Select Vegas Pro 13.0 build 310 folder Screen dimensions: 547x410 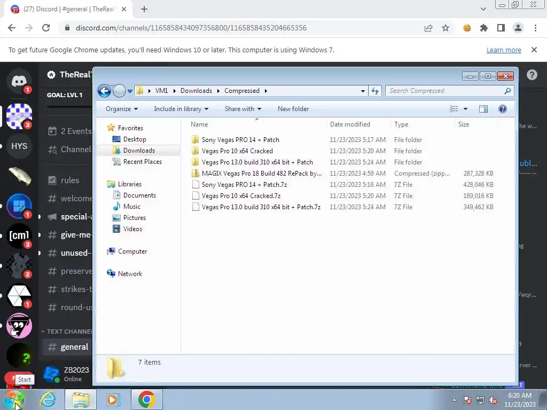[x=257, y=162]
